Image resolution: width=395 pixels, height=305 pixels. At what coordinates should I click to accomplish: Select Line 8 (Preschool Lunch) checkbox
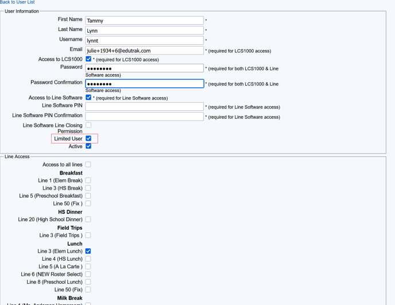pyautogui.click(x=88, y=282)
